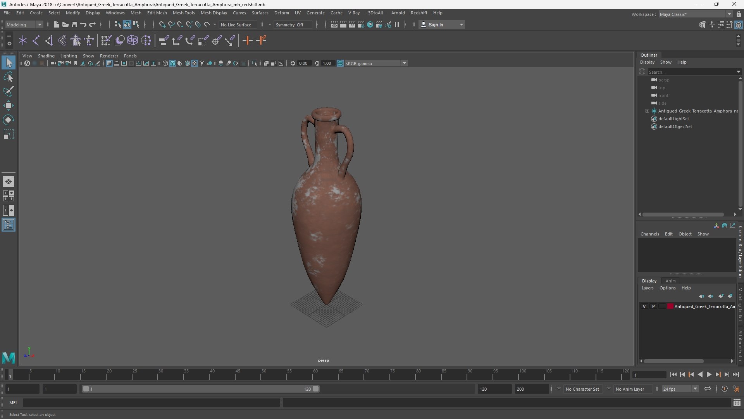Image resolution: width=744 pixels, height=419 pixels.
Task: Open the No Character Set dropdown
Action: tap(582, 389)
